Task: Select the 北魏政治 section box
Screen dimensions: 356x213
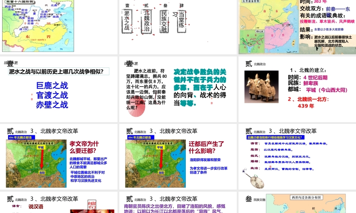Action: pyautogui.click(x=146, y=20)
